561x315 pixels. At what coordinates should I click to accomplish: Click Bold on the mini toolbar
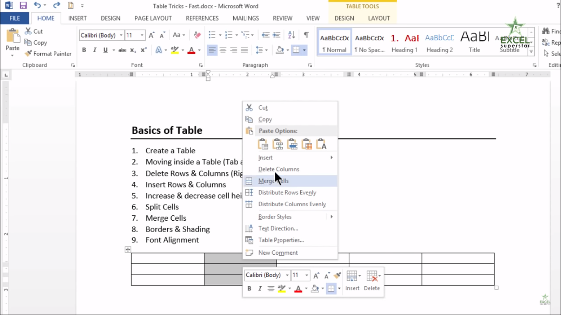point(249,289)
